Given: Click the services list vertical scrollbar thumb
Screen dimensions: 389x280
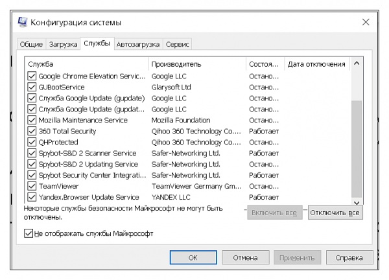Looking at the screenshot, I should (357, 149).
